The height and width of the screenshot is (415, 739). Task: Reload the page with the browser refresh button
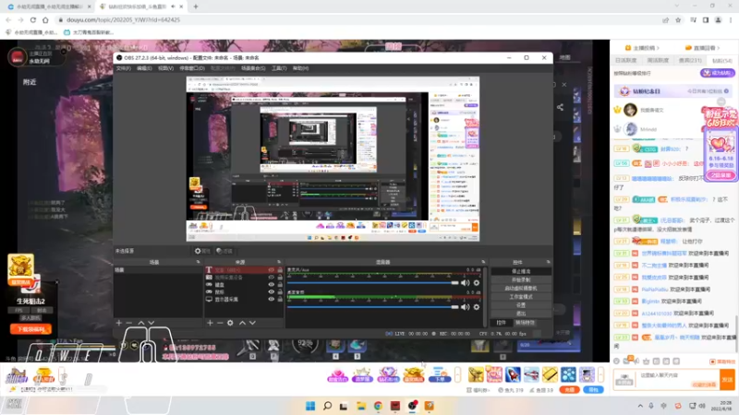[33, 19]
